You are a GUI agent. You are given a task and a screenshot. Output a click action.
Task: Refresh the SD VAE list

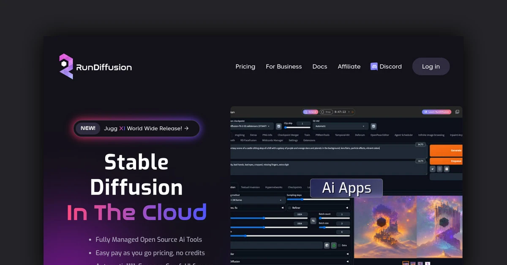[373, 126]
